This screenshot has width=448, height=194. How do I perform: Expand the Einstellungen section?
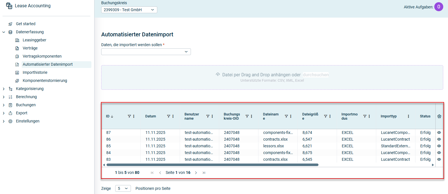click(x=4, y=121)
